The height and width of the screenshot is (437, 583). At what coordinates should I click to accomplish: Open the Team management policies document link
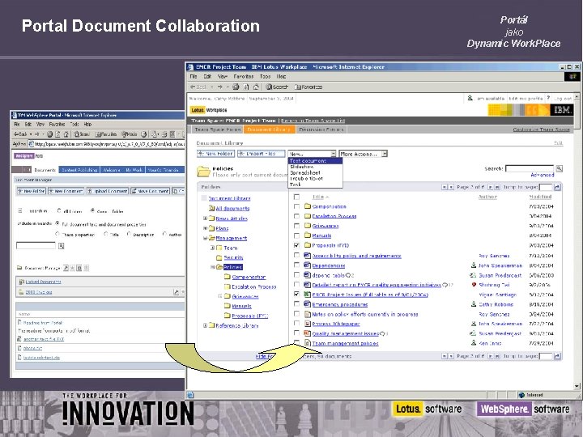click(345, 343)
